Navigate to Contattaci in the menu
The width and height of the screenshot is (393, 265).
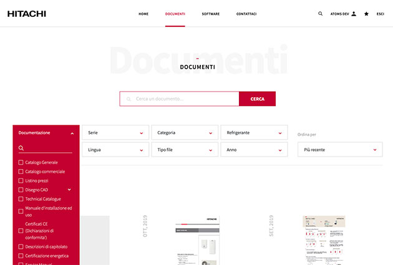[246, 14]
